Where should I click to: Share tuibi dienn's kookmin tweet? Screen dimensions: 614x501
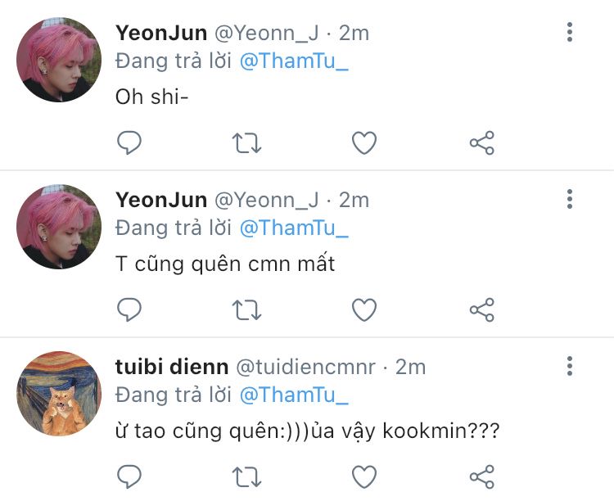pos(482,476)
